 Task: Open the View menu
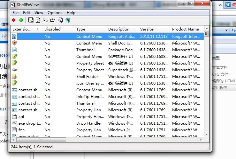39,13
